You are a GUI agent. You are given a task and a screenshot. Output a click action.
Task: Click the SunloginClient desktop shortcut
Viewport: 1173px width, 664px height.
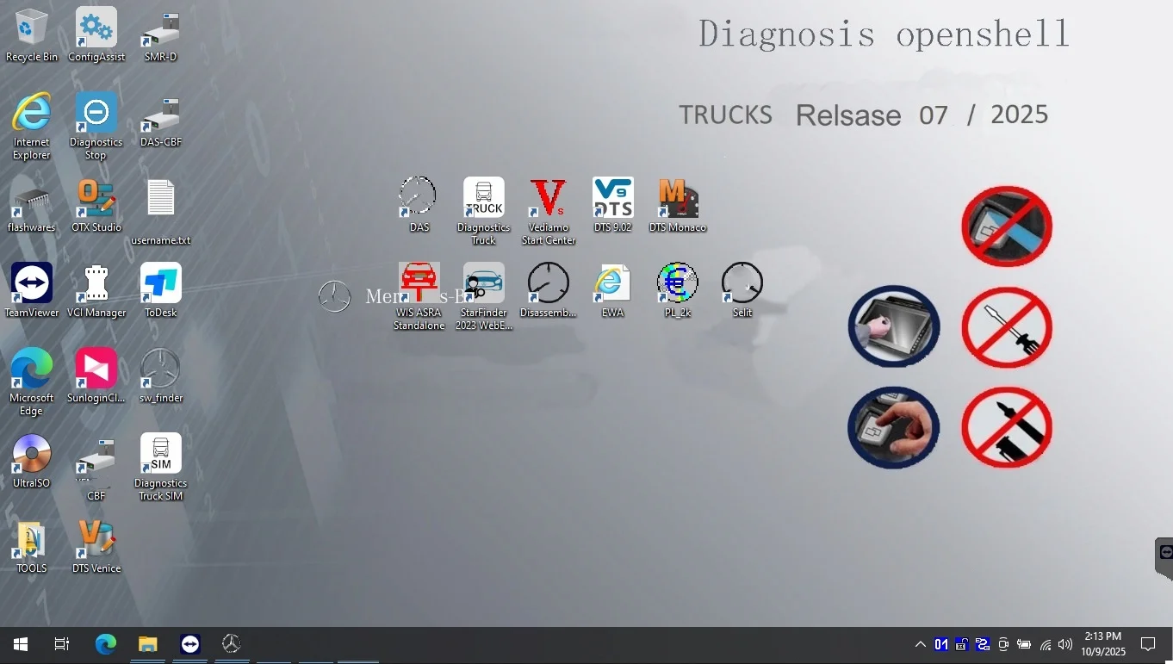[96, 376]
